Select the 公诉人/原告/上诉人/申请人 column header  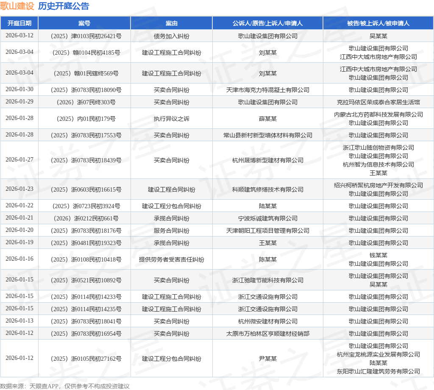coord(268,23)
